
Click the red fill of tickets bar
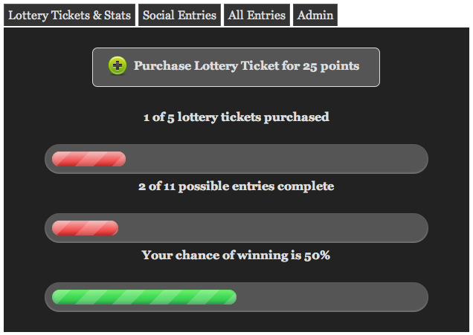click(x=89, y=159)
